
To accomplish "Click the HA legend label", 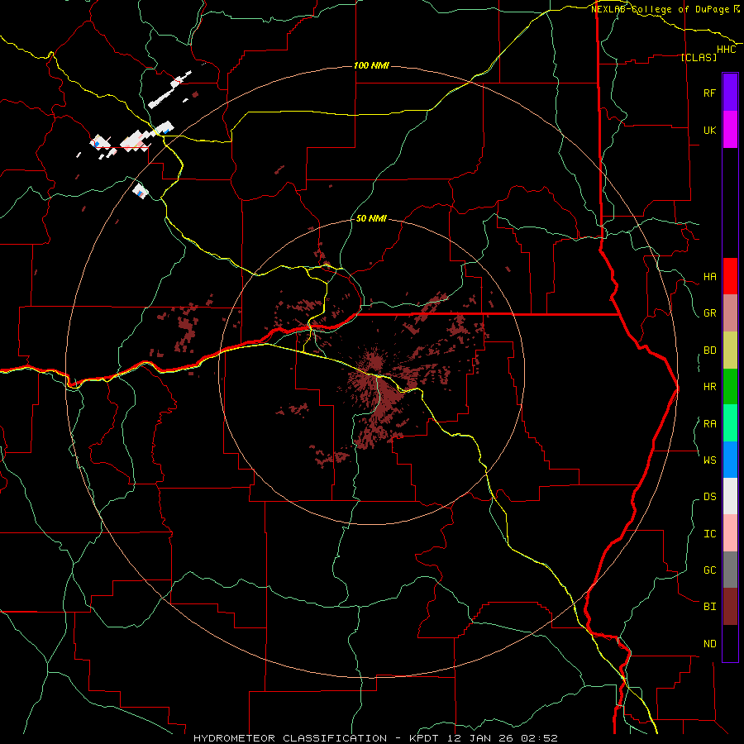I will 709,276.
